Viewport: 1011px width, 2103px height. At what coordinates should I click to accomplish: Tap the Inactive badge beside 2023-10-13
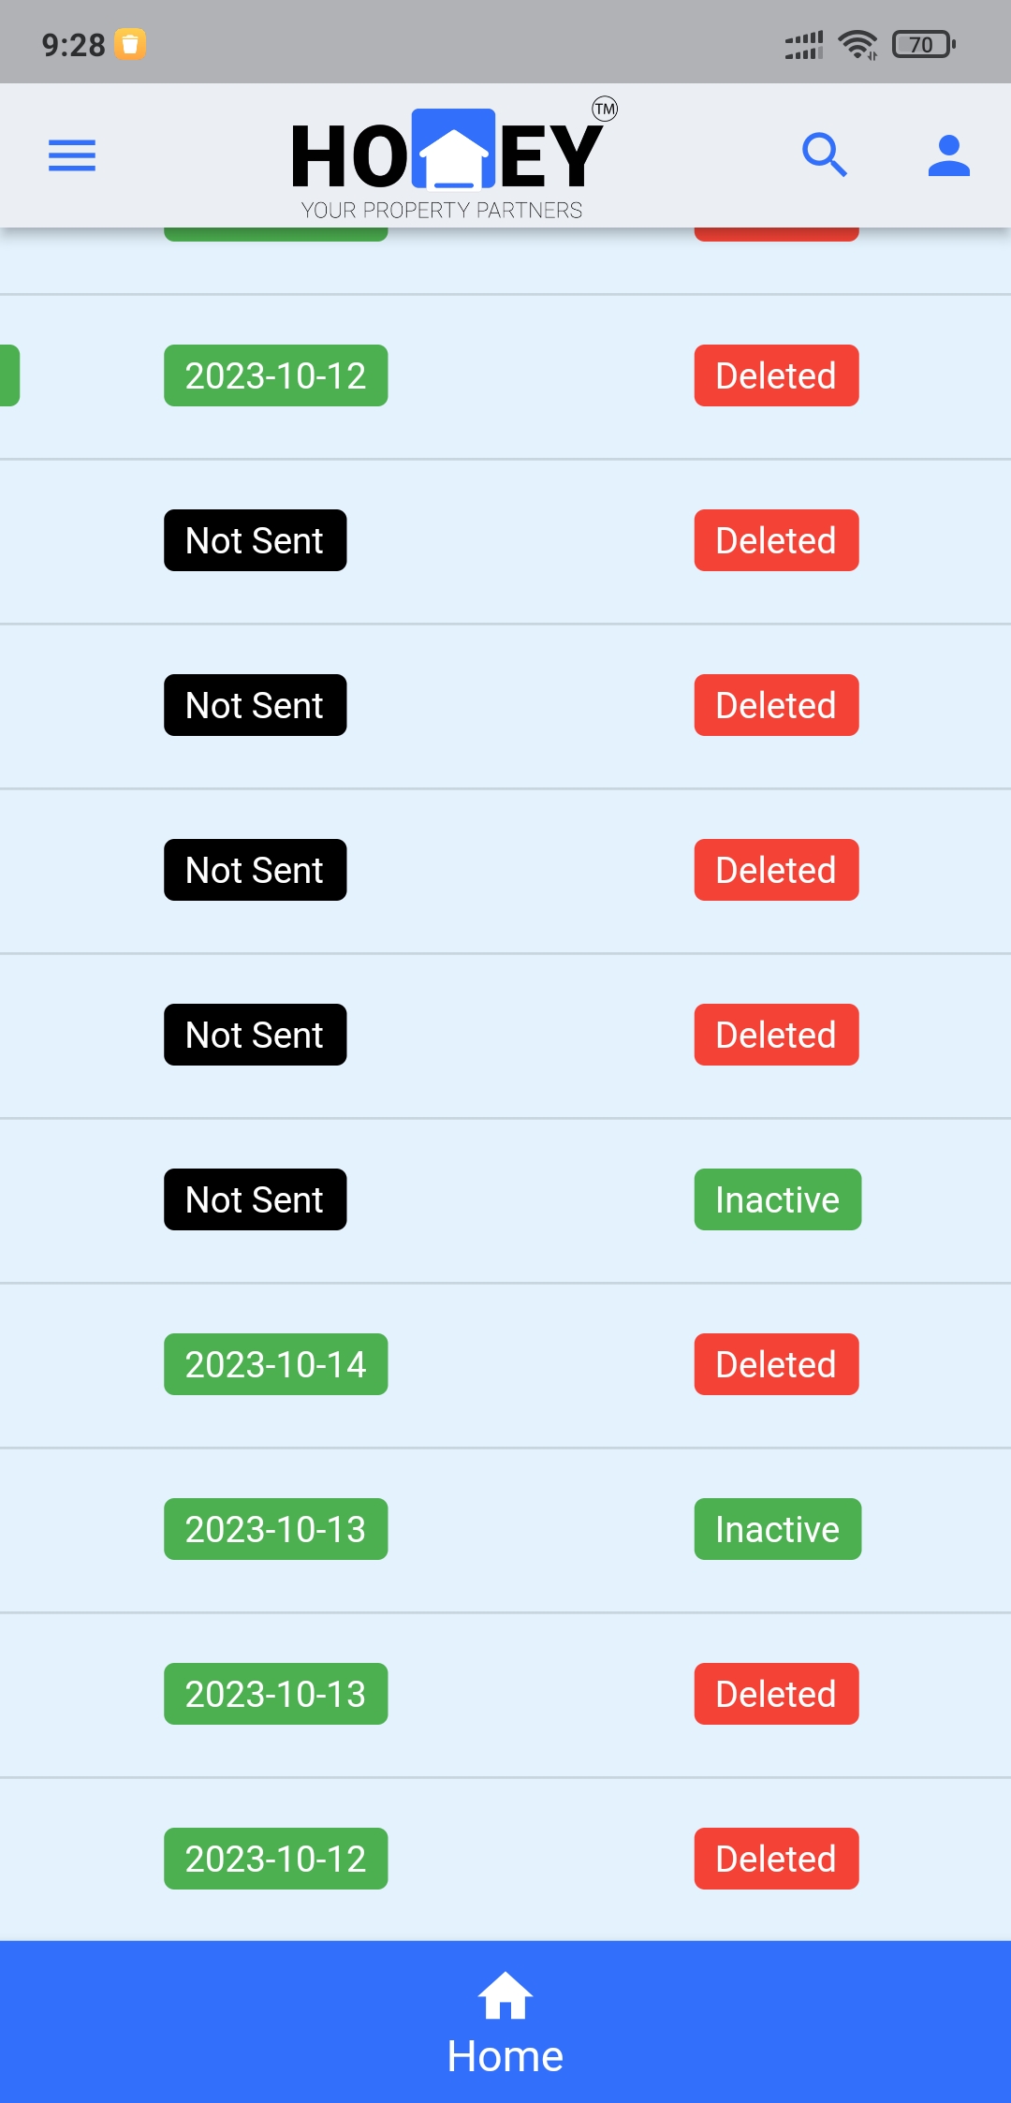pyautogui.click(x=777, y=1529)
